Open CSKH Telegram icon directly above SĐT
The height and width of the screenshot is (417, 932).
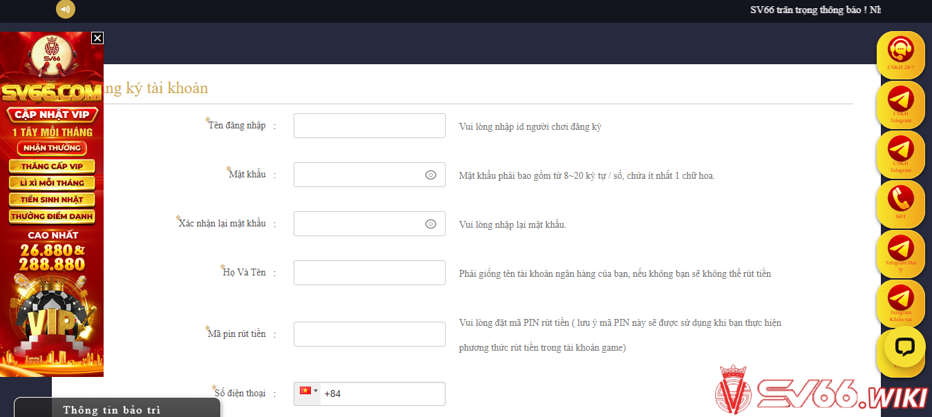[x=900, y=154]
